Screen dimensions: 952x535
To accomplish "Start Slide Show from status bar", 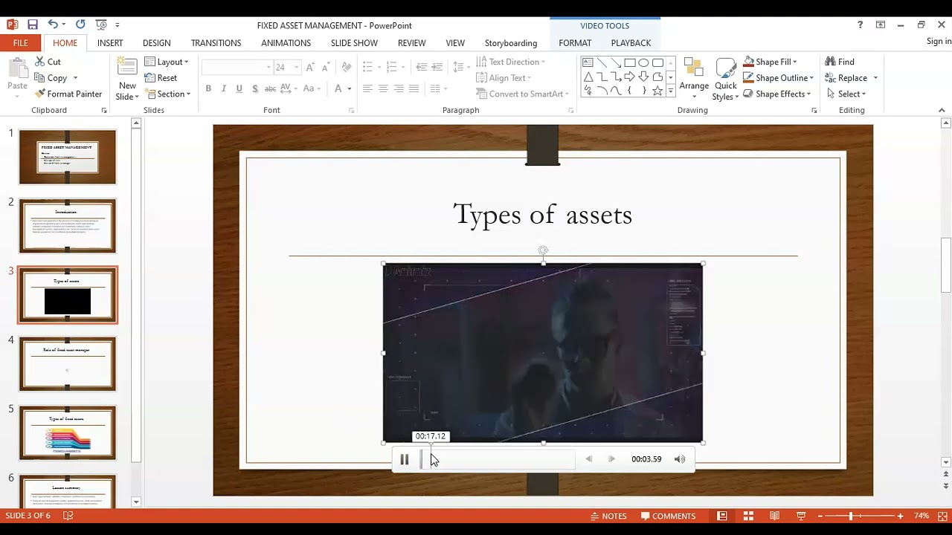I will click(801, 516).
